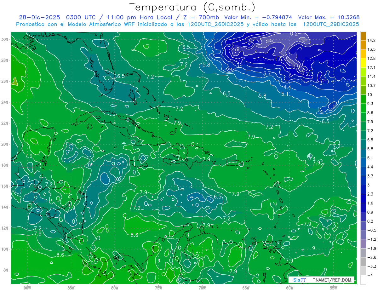Click the 0.9 contour label on the map
Image resolution: width=378 pixels, height=292 pixels.
coord(296,67)
